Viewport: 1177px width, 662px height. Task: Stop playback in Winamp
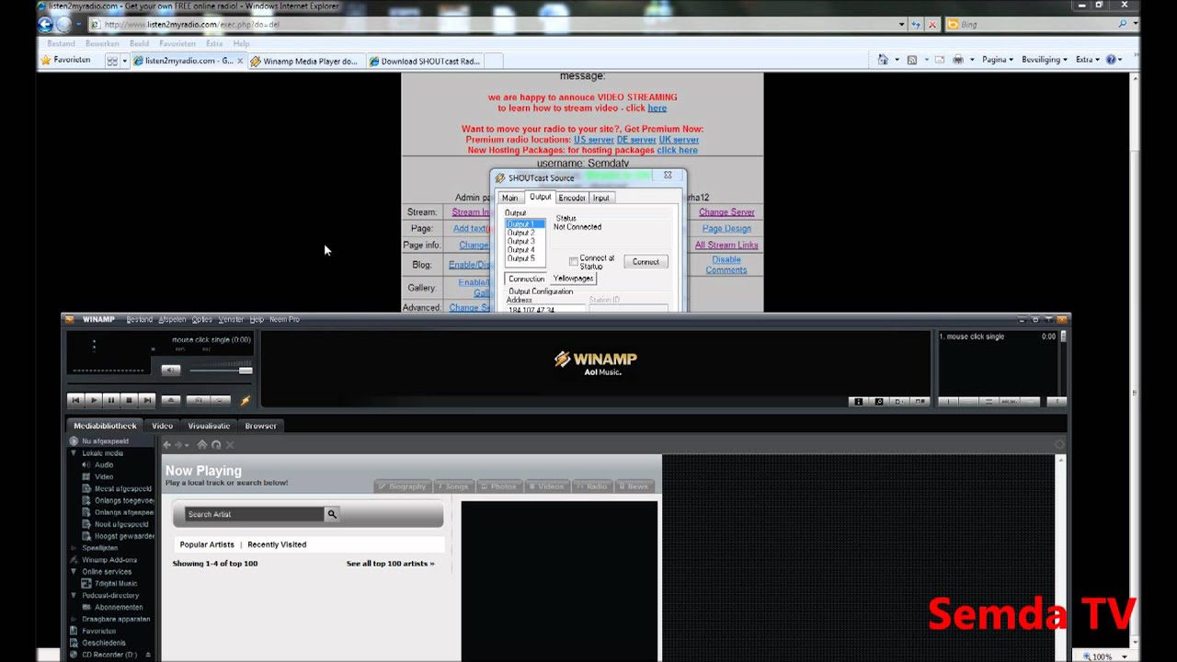pyautogui.click(x=129, y=400)
